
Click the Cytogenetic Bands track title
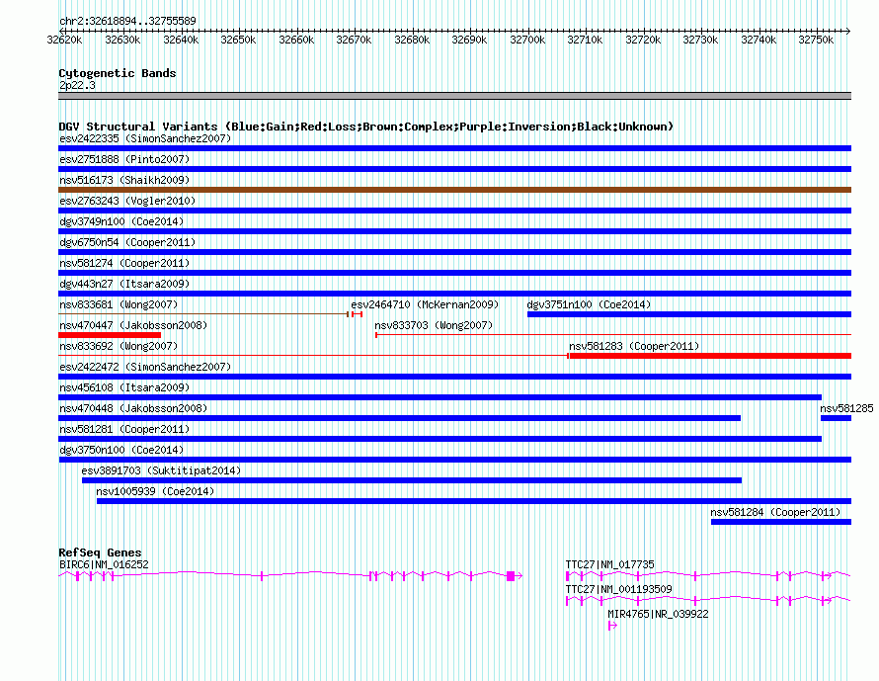[x=118, y=73]
